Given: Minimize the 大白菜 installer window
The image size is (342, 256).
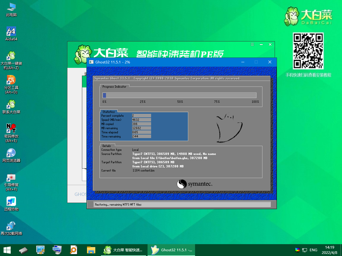Looking at the screenshot, I should 261,44.
